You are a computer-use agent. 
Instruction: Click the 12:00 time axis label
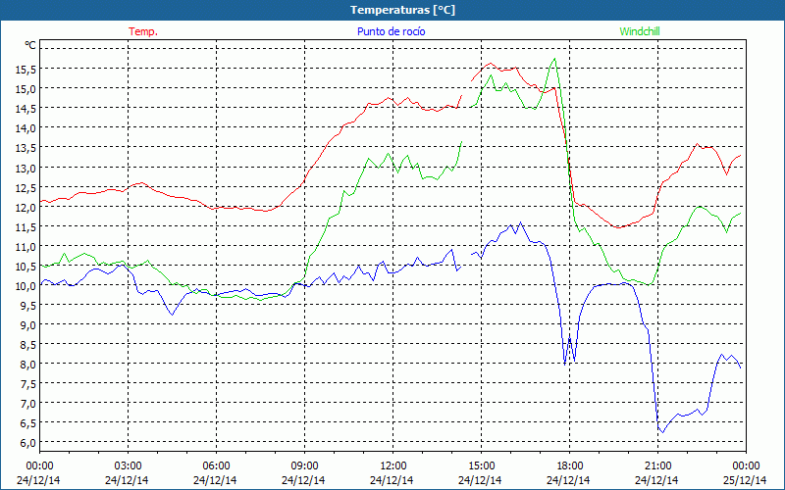point(393,466)
